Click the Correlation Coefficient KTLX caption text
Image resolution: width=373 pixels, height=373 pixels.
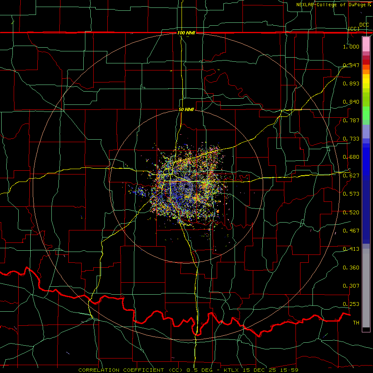tap(189, 370)
